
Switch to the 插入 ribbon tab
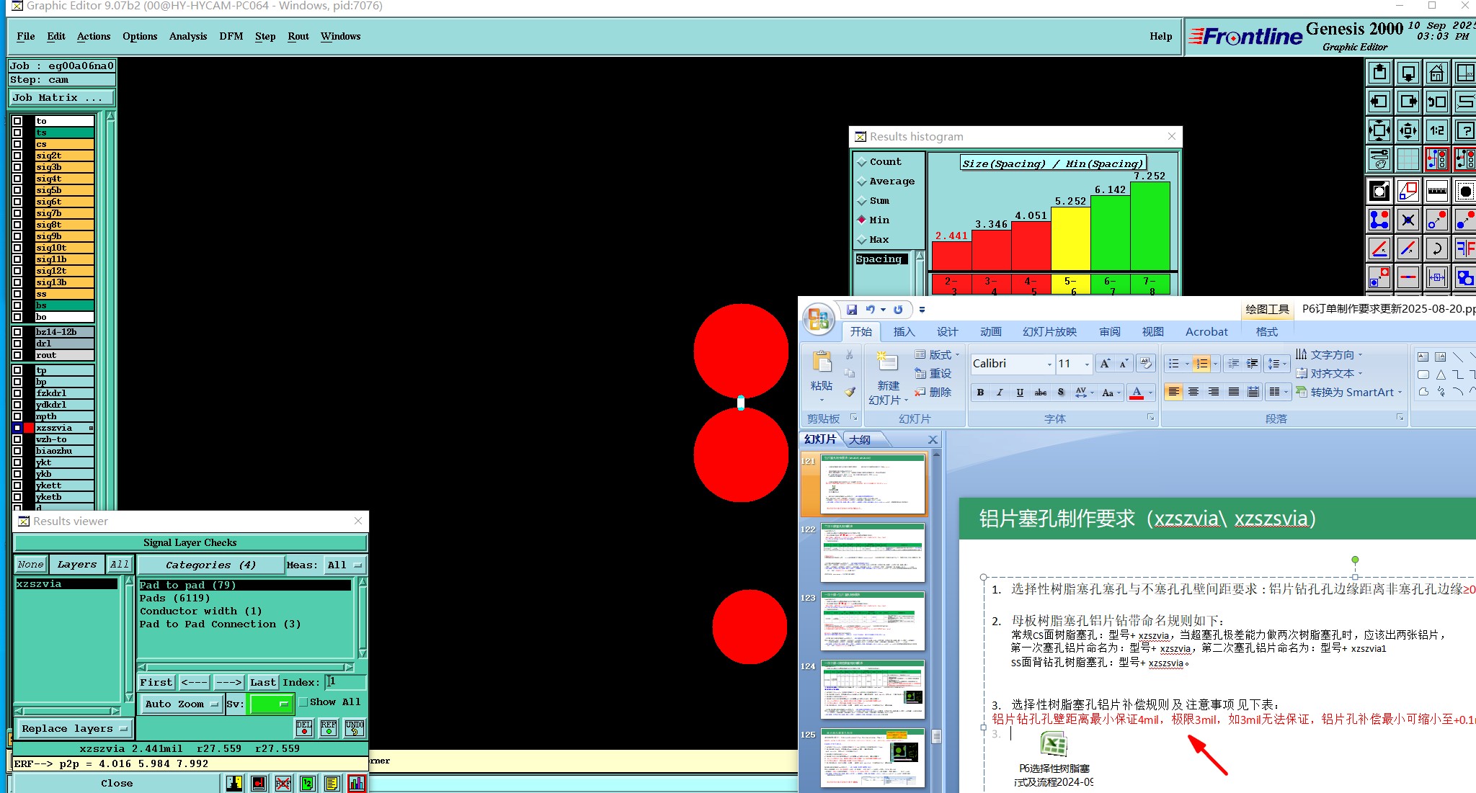(x=904, y=331)
